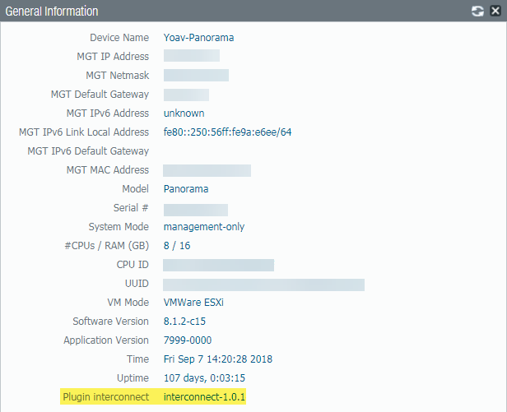Select the VM Mode value VMWare ESXi
The height and width of the screenshot is (412, 507).
[x=193, y=303]
